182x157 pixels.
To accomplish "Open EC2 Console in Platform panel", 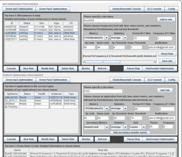I will (x=154, y=80).
